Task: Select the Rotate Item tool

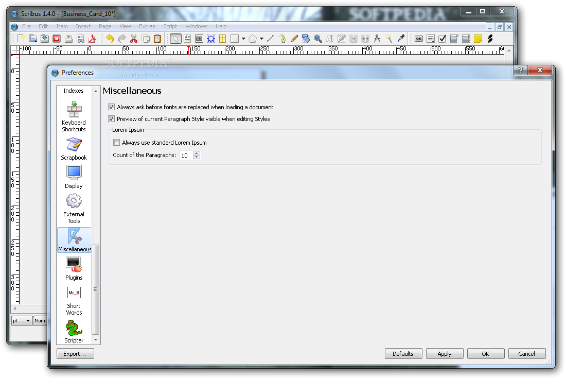Action: pos(306,39)
